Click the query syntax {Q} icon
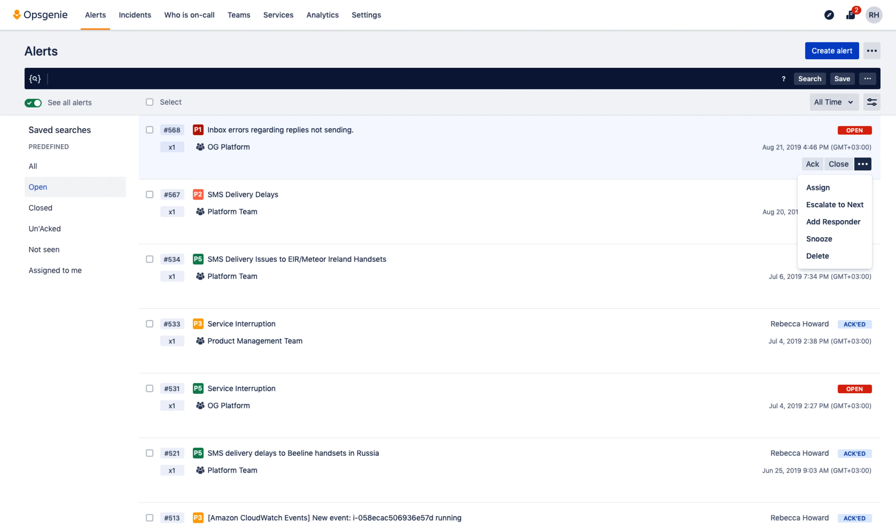Viewport: 896px width, 528px height. (x=35, y=79)
